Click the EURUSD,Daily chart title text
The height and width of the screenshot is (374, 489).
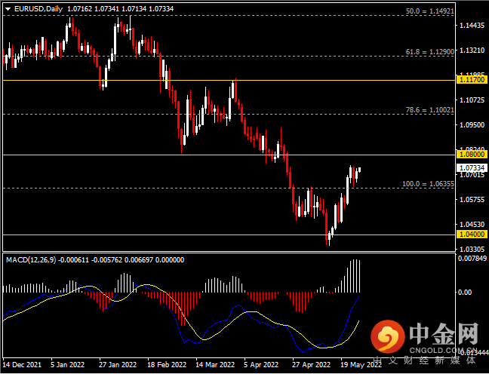[38, 9]
